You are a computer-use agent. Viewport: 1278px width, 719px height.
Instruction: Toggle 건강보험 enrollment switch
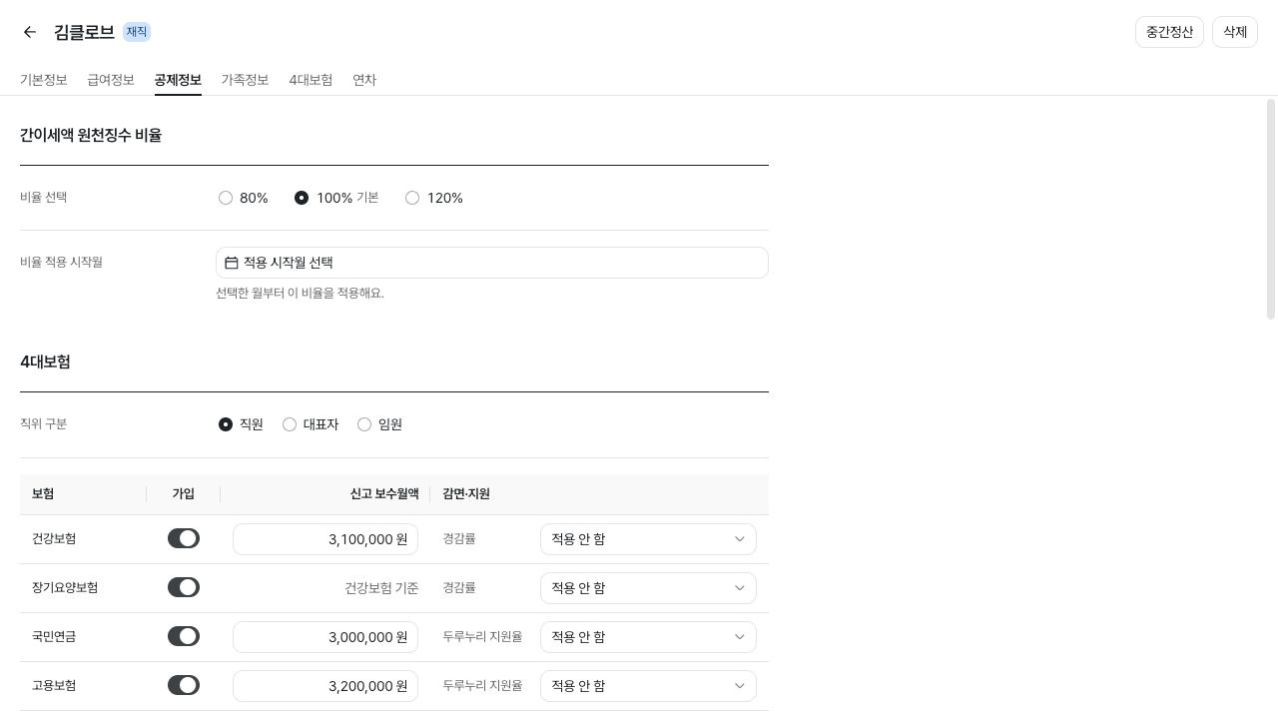(184, 538)
